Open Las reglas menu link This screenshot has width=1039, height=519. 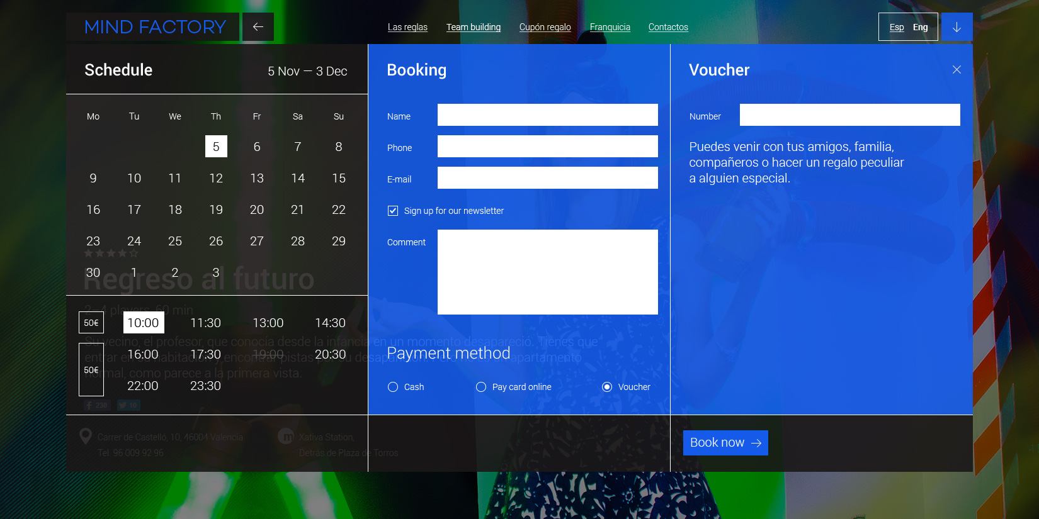[x=407, y=27]
